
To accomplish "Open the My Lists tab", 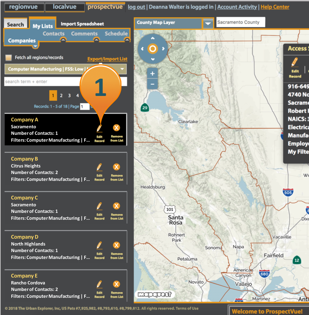I will click(x=43, y=25).
